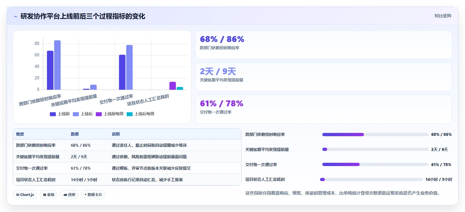Click the sparkle icon in the 数据卡片 chip

(x=86, y=195)
